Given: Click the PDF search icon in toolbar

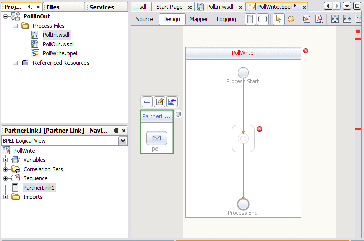Looking at the screenshot, I should (x=319, y=19).
